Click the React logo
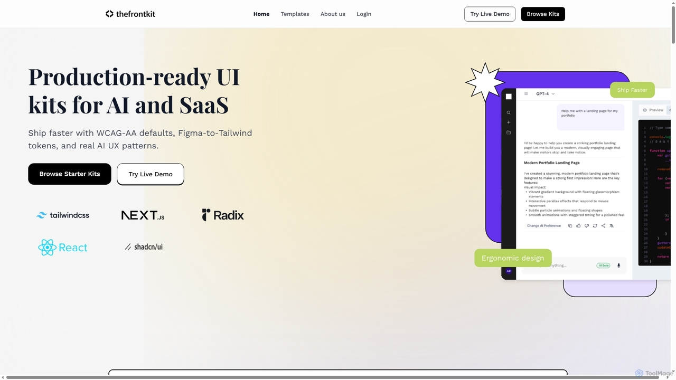 [62, 247]
